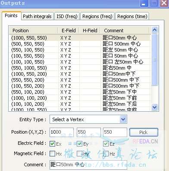Select row (1000, 550, 550)

pyautogui.click(x=80, y=38)
